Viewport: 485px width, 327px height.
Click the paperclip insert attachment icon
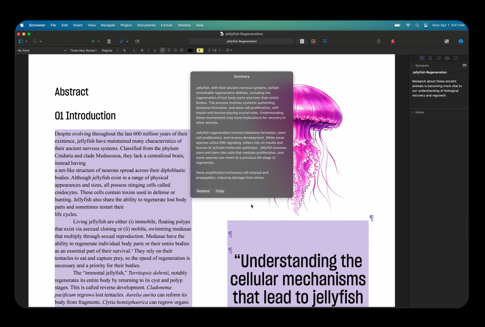point(121,41)
